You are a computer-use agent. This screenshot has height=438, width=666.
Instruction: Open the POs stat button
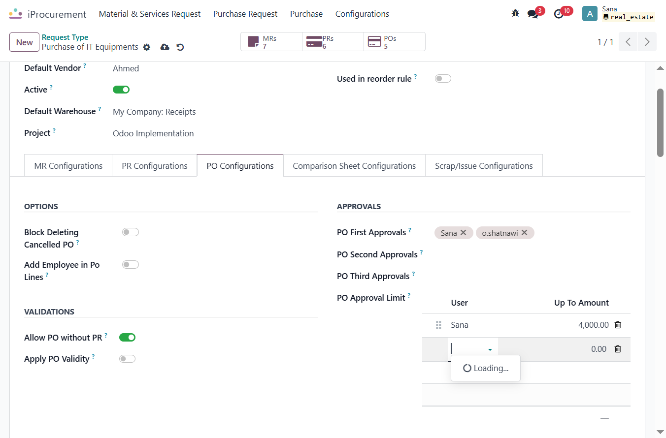(x=395, y=42)
